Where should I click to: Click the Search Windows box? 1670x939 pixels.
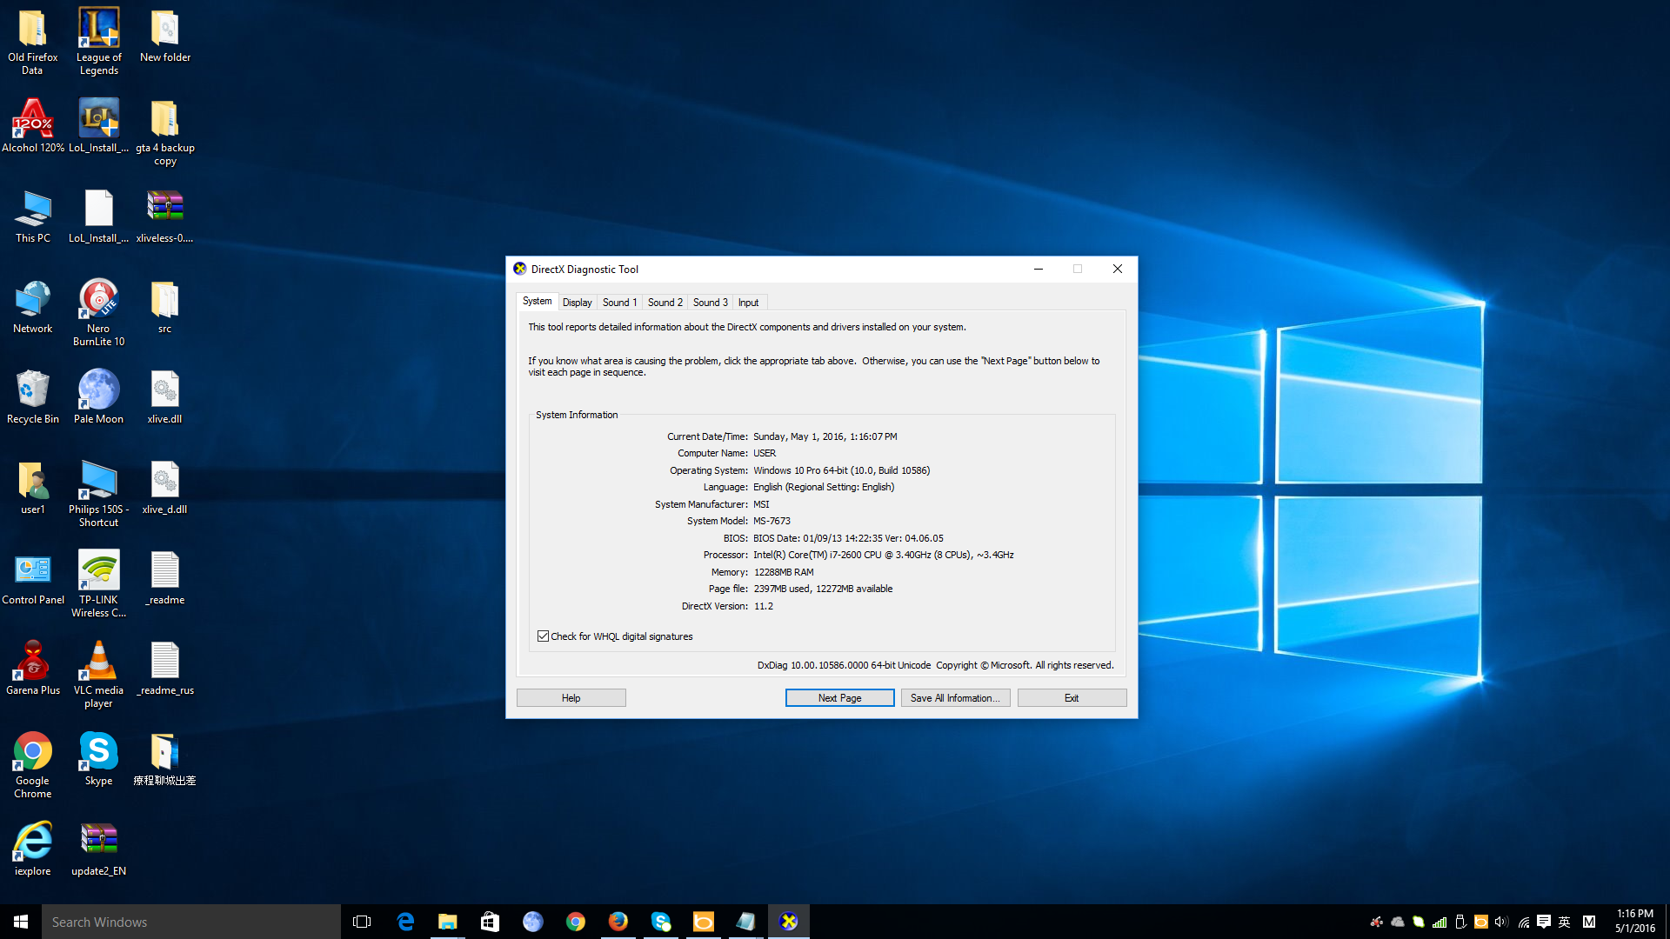191,922
